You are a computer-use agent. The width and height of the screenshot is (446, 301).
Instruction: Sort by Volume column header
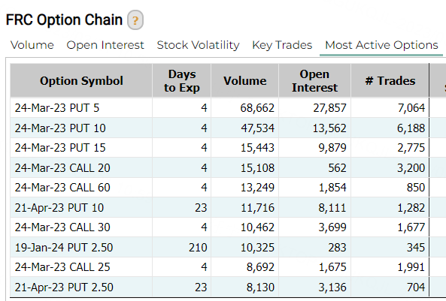tap(245, 80)
